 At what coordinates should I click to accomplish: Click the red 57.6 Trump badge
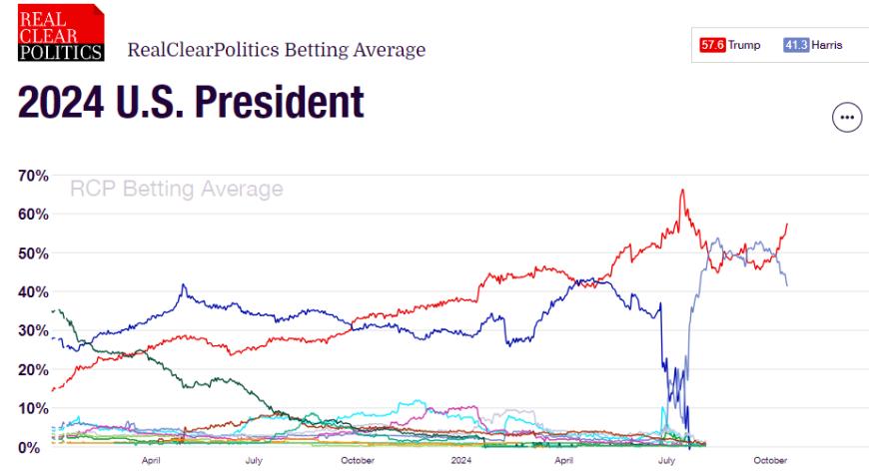pyautogui.click(x=712, y=45)
